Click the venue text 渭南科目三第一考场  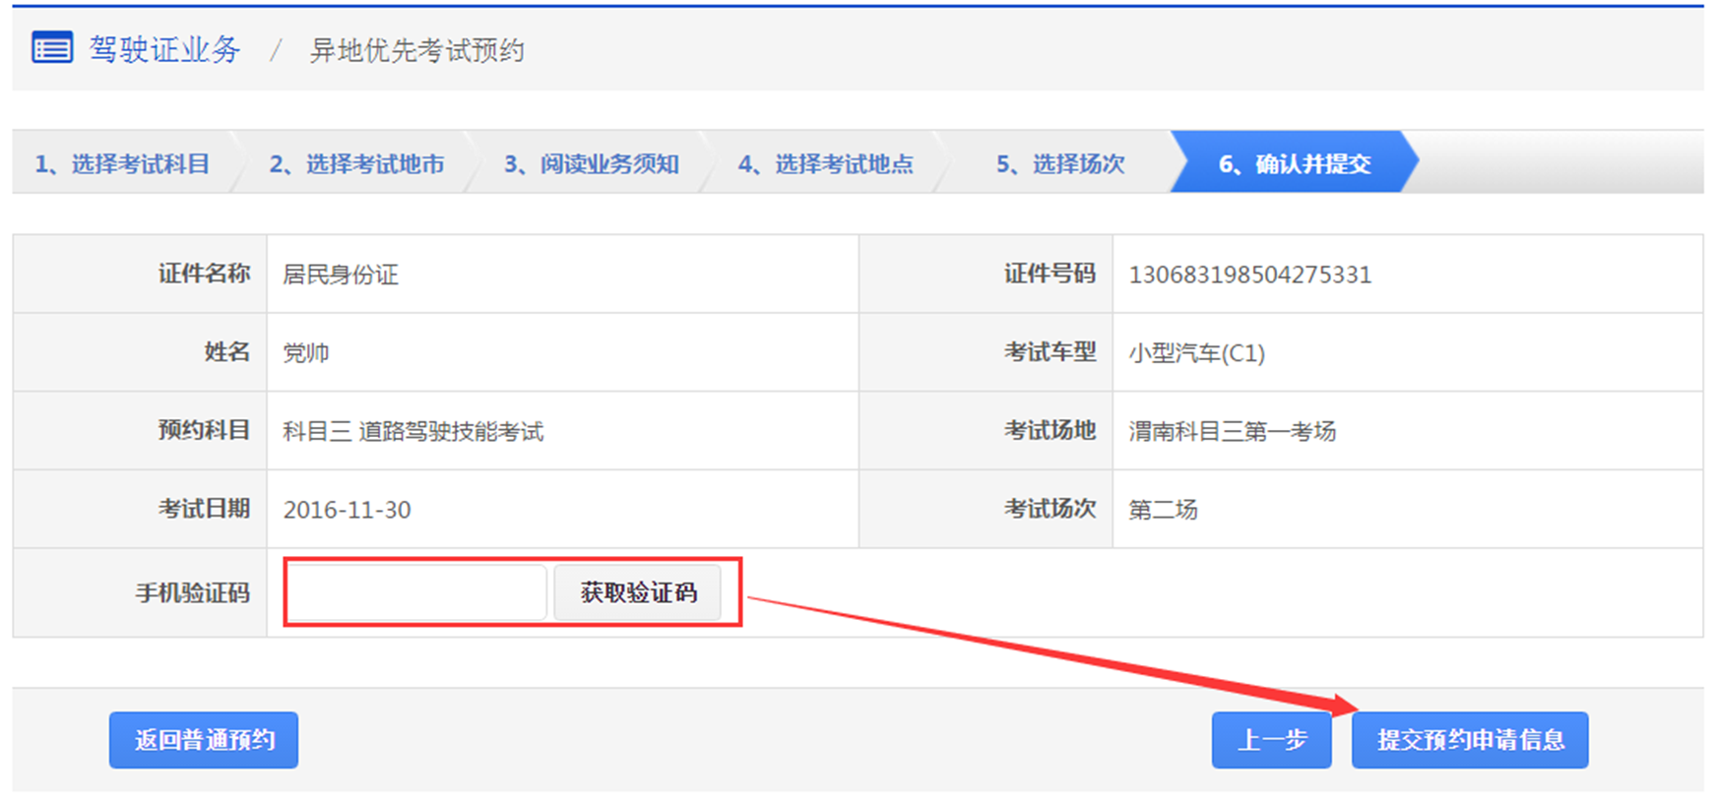tap(1232, 431)
